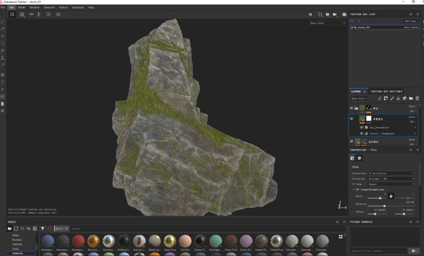Click the delete layer trash icon
This screenshot has height=256, width=424.
pyautogui.click(x=417, y=98)
